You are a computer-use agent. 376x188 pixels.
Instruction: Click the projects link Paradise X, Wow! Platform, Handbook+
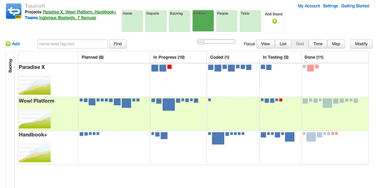[x=80, y=12]
